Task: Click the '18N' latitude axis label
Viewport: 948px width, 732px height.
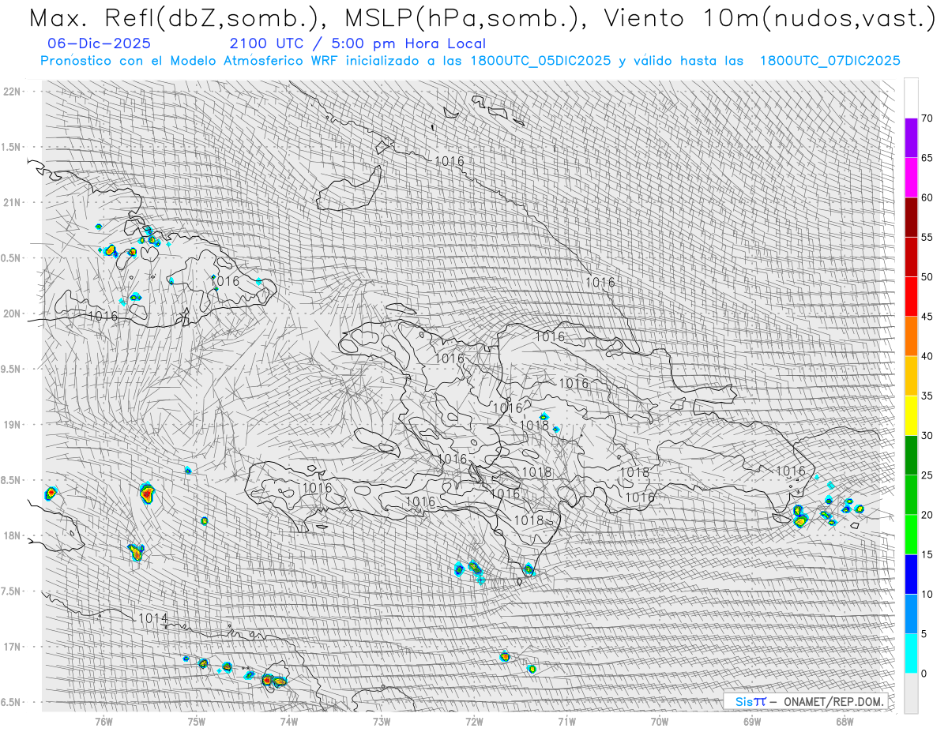Action: (x=11, y=535)
